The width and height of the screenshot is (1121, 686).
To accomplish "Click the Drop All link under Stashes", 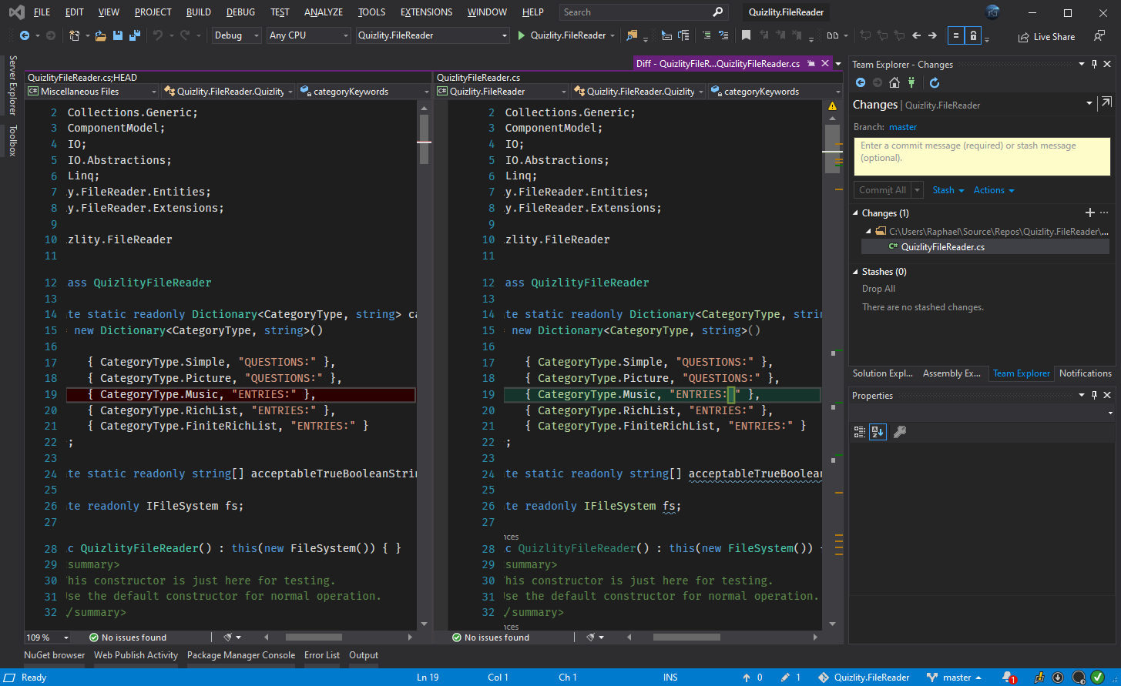I will click(x=878, y=289).
